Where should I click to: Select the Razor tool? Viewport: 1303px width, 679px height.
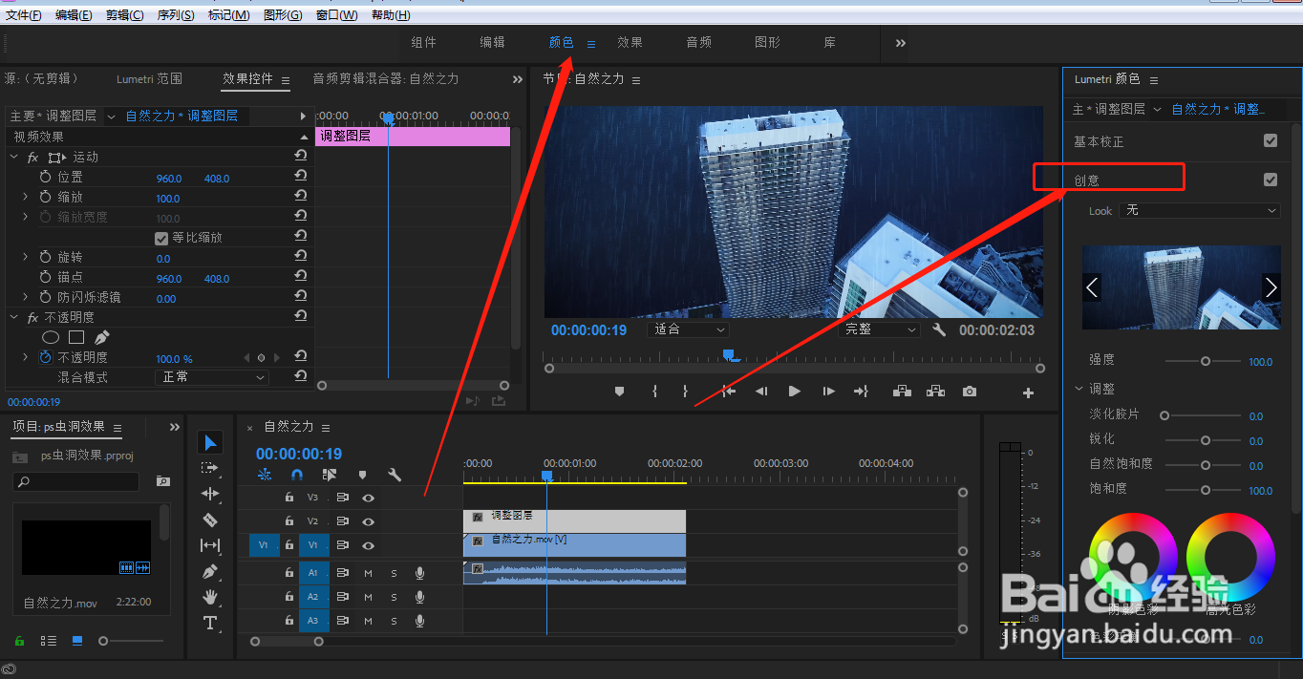[210, 520]
